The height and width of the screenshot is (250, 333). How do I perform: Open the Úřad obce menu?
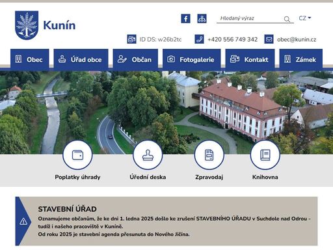coord(81,59)
